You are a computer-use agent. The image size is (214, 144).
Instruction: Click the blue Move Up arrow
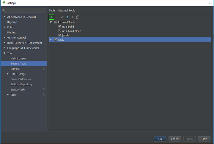coord(67,17)
